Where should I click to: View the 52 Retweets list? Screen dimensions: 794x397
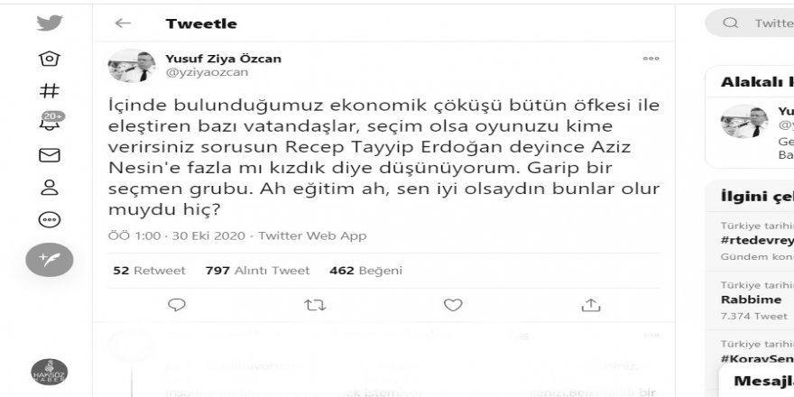pos(149,270)
